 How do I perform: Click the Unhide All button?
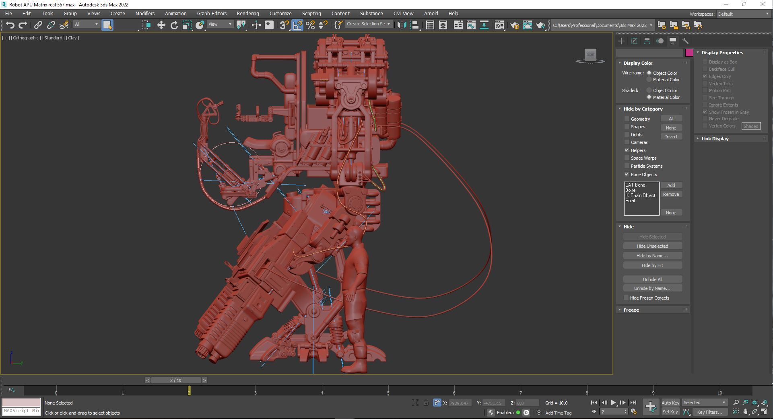click(x=652, y=279)
